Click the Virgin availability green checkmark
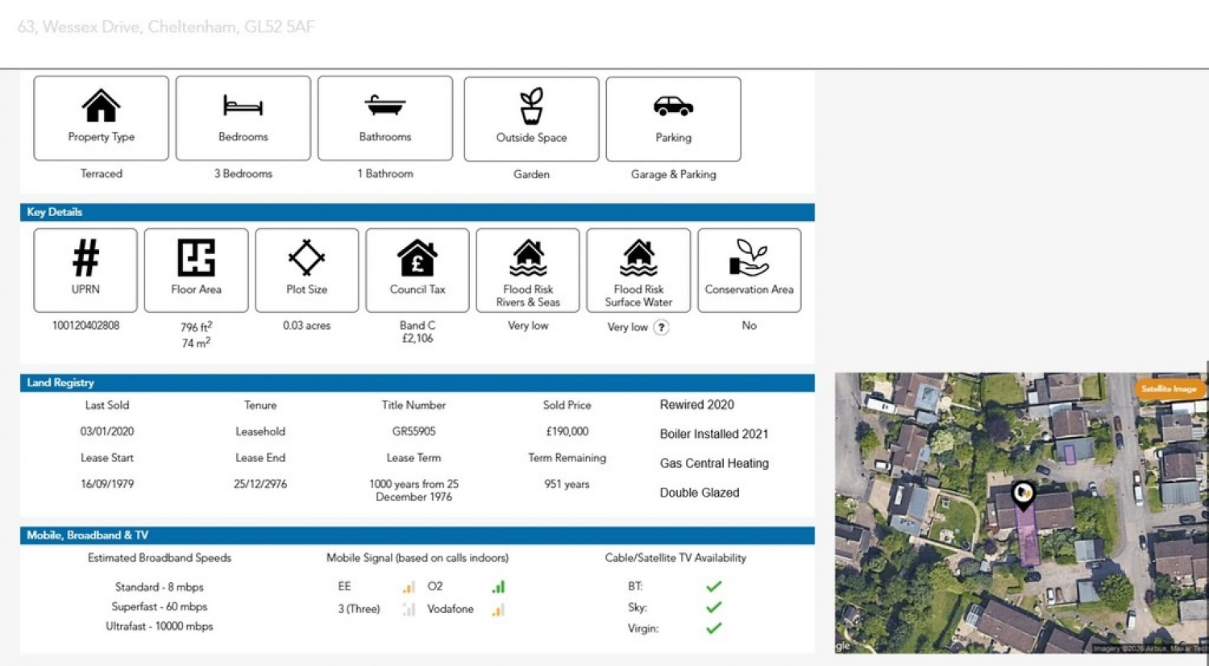Image resolution: width=1209 pixels, height=666 pixels. 713,628
